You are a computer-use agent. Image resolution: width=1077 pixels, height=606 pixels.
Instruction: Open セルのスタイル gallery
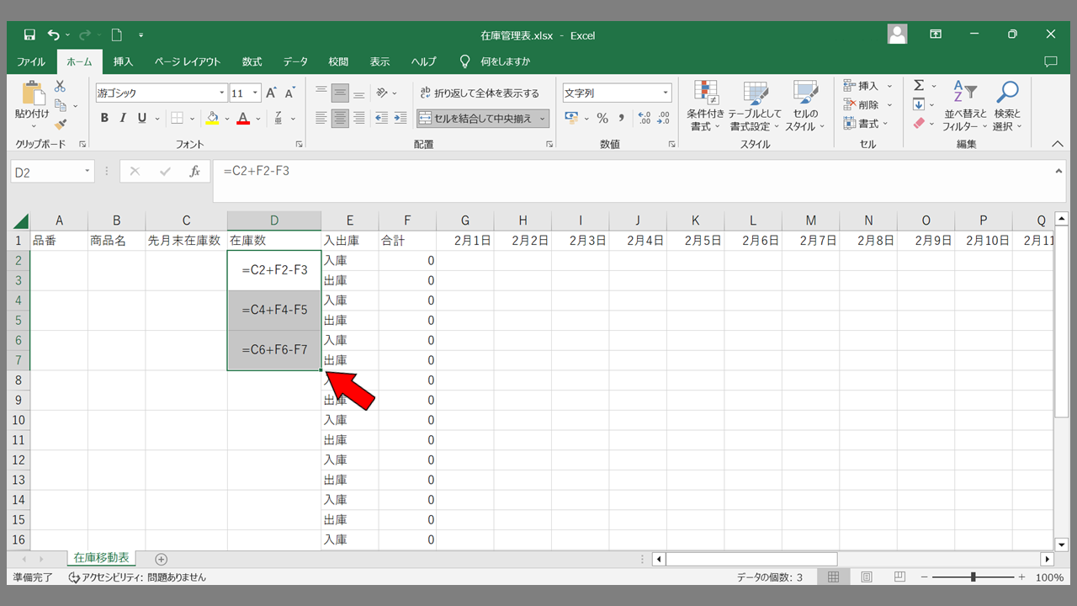805,107
